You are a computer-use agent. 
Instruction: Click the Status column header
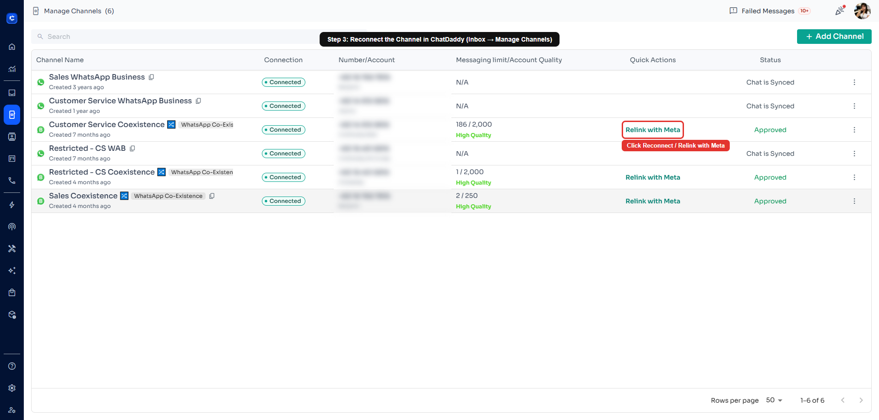tap(770, 60)
